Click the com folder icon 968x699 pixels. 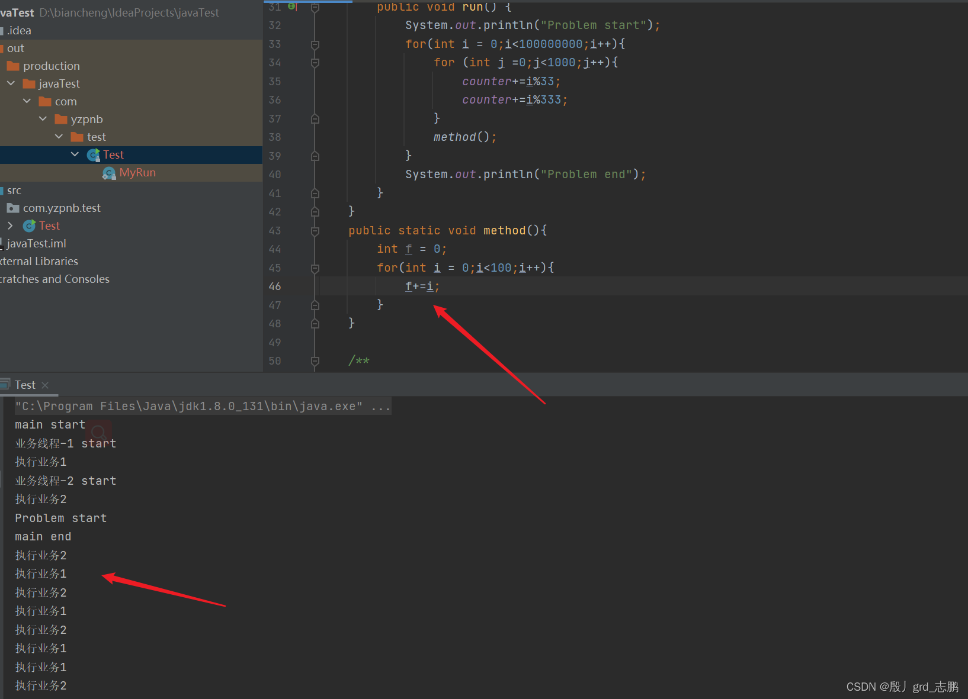tap(45, 101)
